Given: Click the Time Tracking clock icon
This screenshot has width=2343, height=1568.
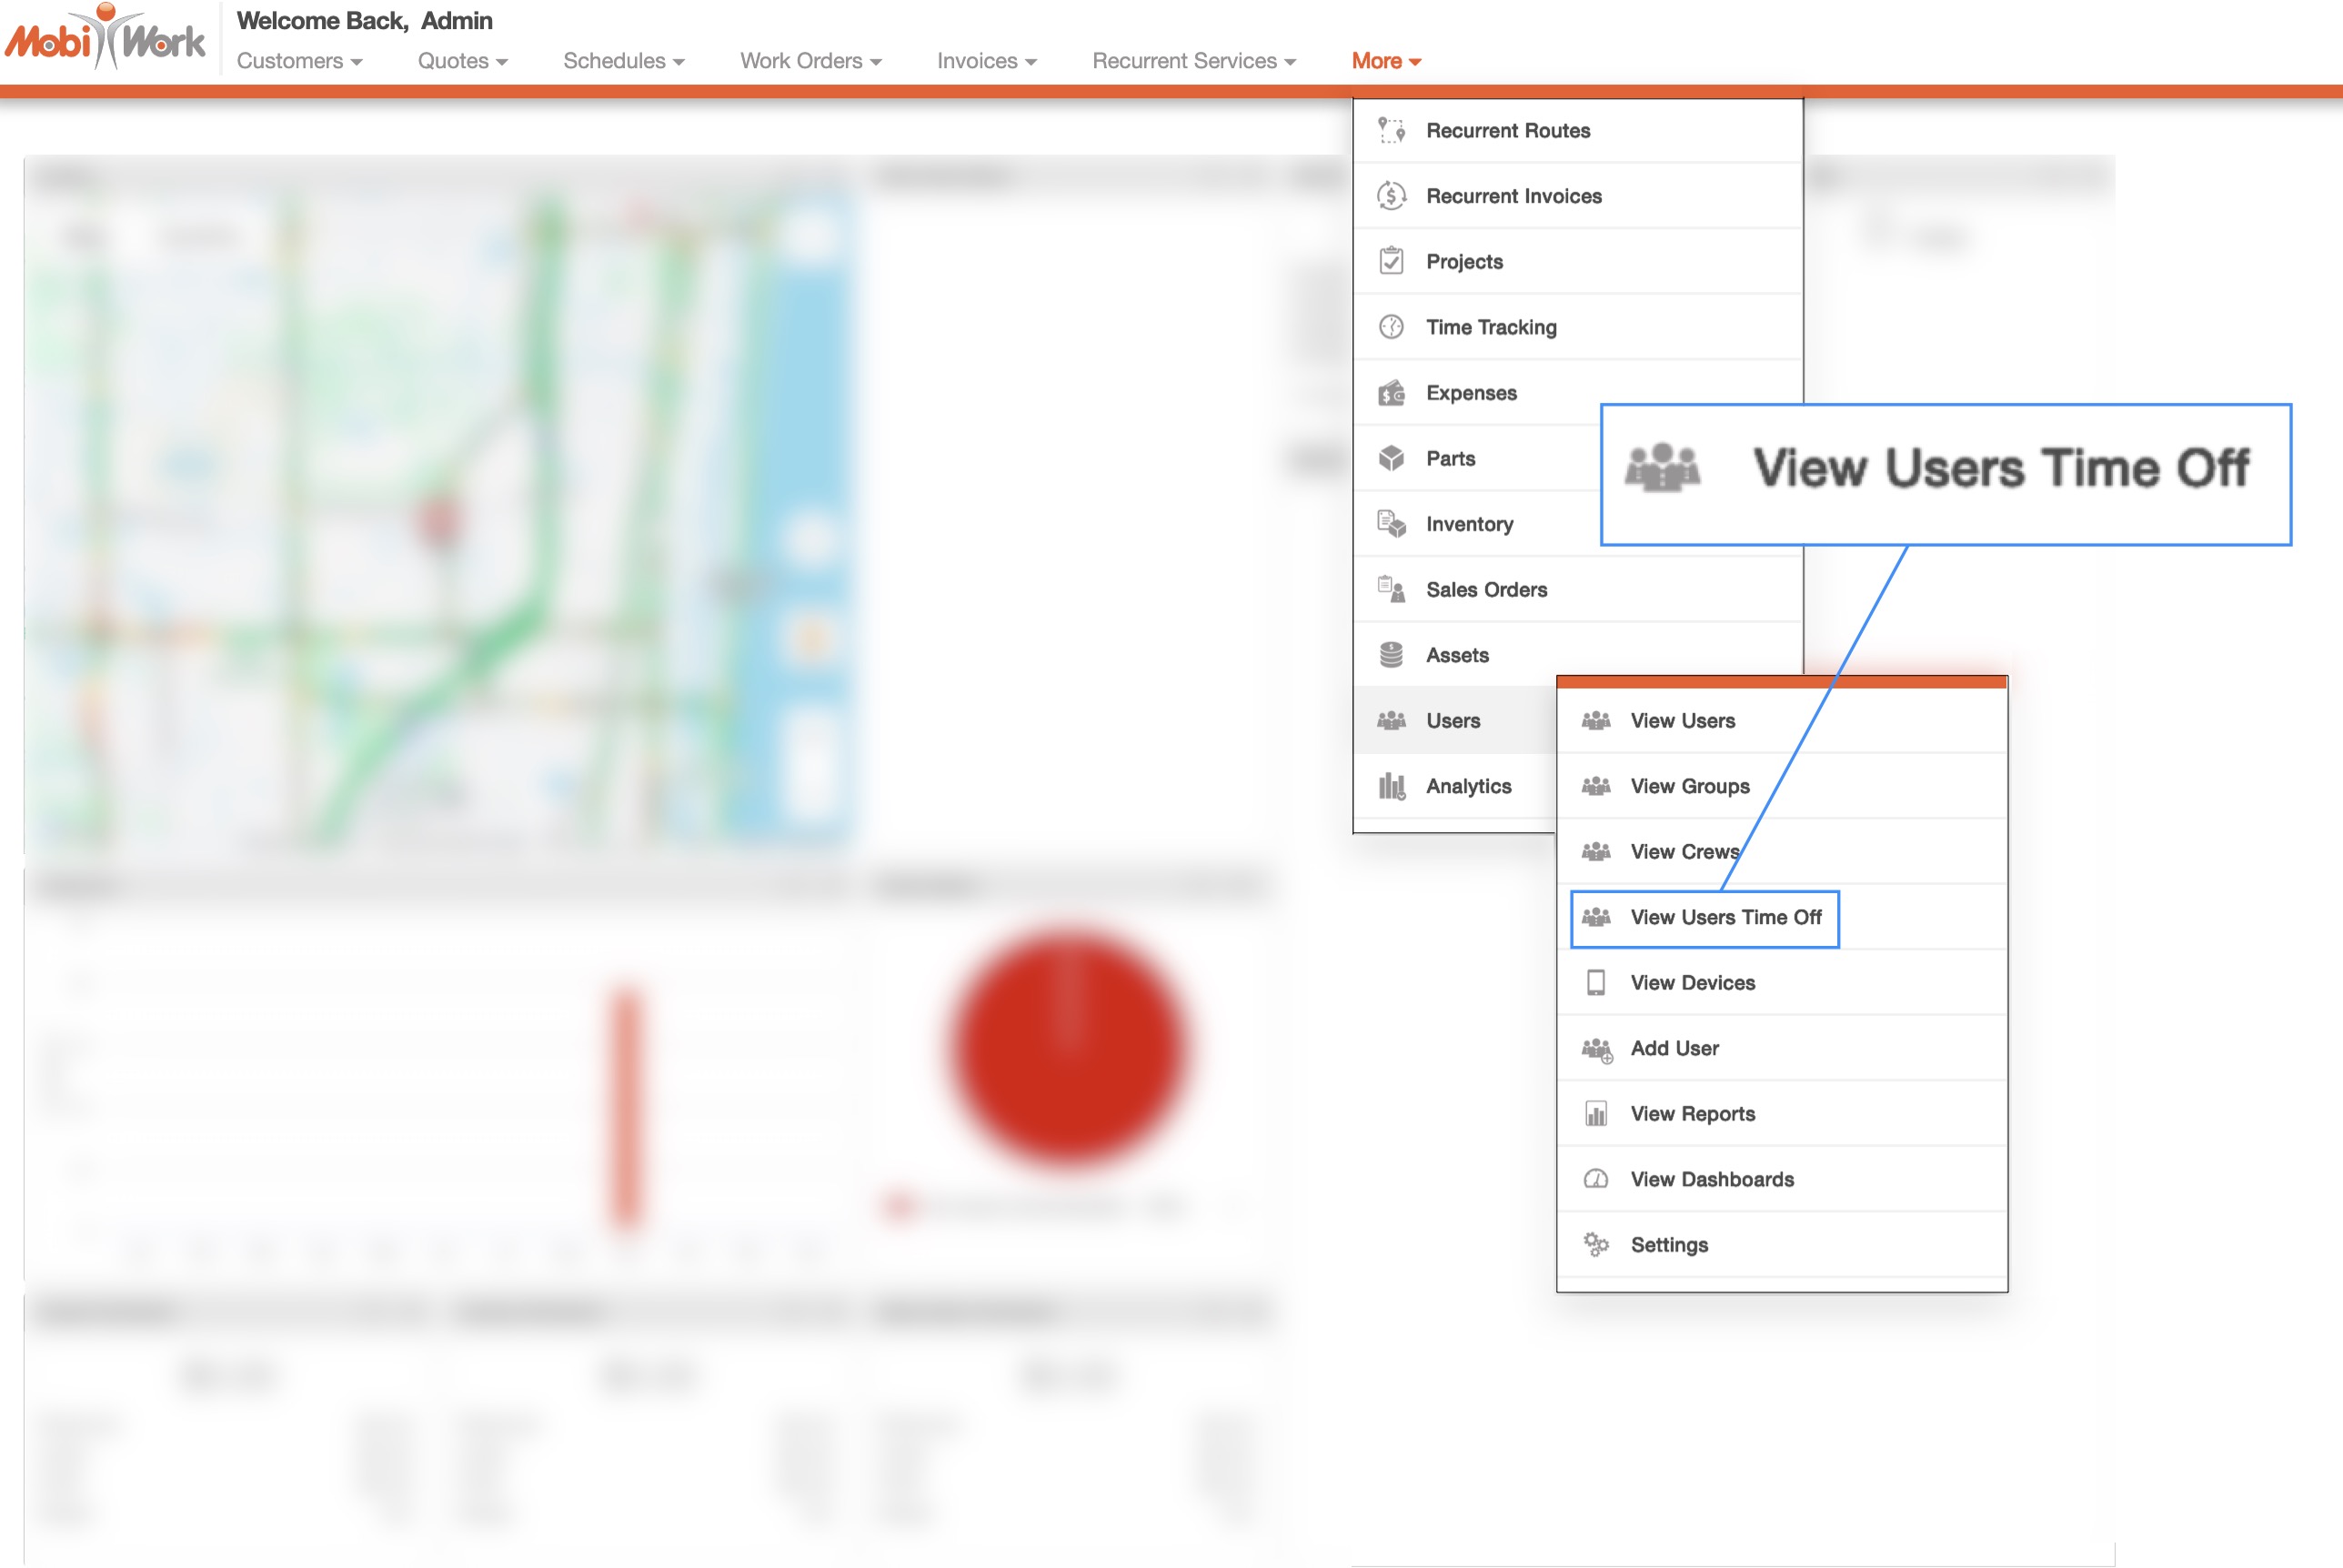Looking at the screenshot, I should 1391,327.
